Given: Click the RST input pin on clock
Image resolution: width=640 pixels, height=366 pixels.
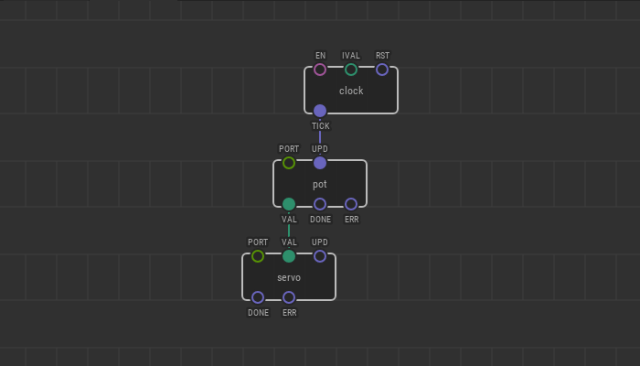Looking at the screenshot, I should pos(382,70).
